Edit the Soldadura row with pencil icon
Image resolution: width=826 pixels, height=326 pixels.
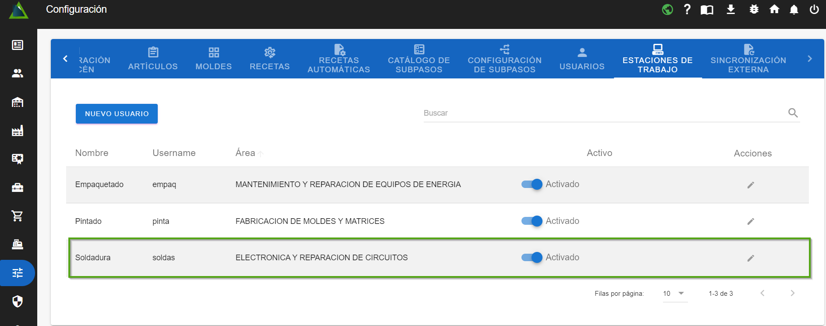(x=750, y=258)
